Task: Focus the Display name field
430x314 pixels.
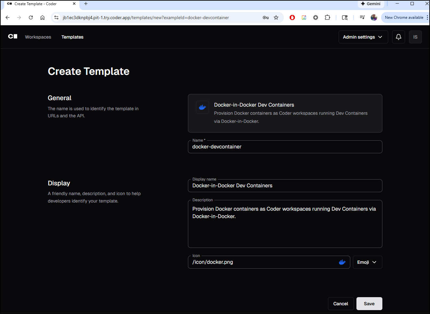Action: pyautogui.click(x=285, y=186)
